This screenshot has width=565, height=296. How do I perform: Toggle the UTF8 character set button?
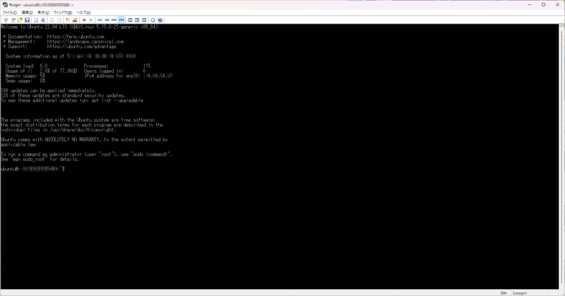pyautogui.click(x=121, y=20)
